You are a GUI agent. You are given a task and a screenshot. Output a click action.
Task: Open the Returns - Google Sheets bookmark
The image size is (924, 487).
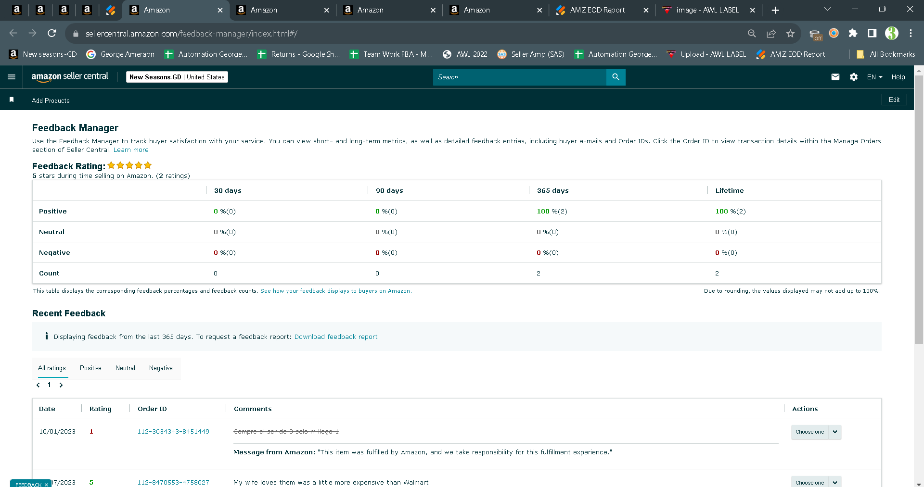(299, 54)
